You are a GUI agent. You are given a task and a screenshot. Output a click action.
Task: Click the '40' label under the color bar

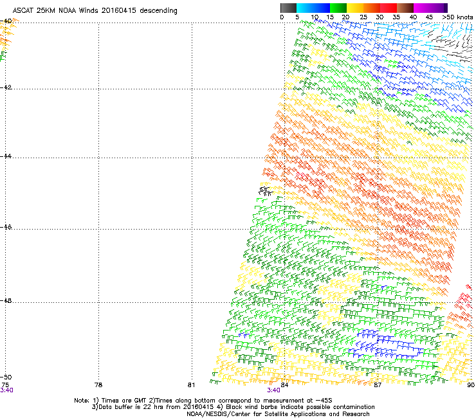[x=413, y=17]
